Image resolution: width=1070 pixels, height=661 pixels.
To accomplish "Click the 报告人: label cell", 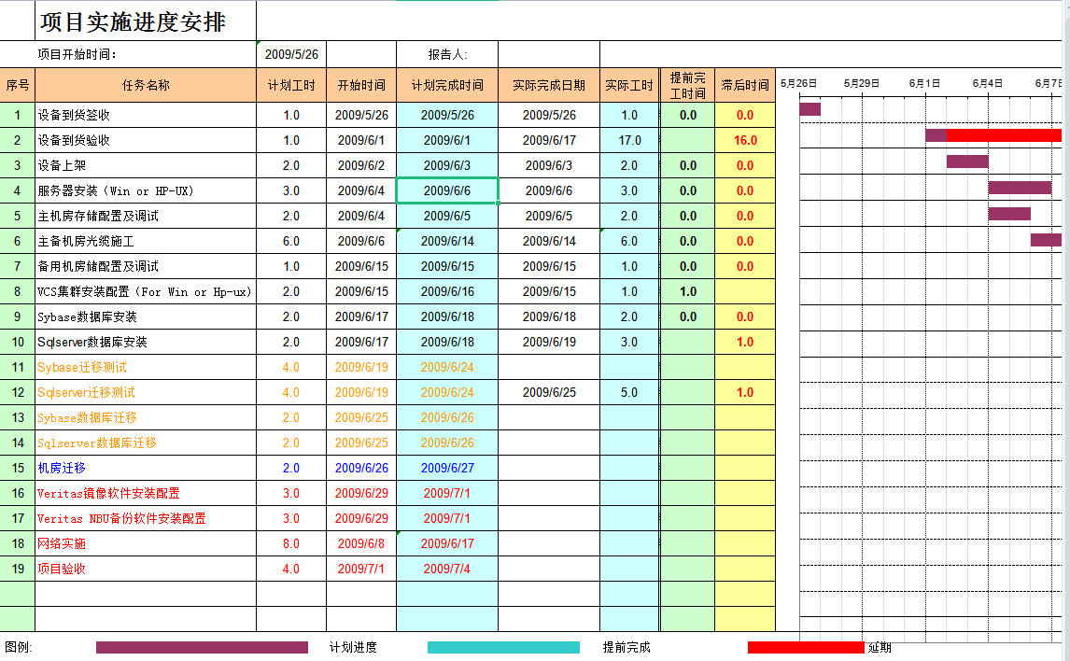I will [447, 54].
